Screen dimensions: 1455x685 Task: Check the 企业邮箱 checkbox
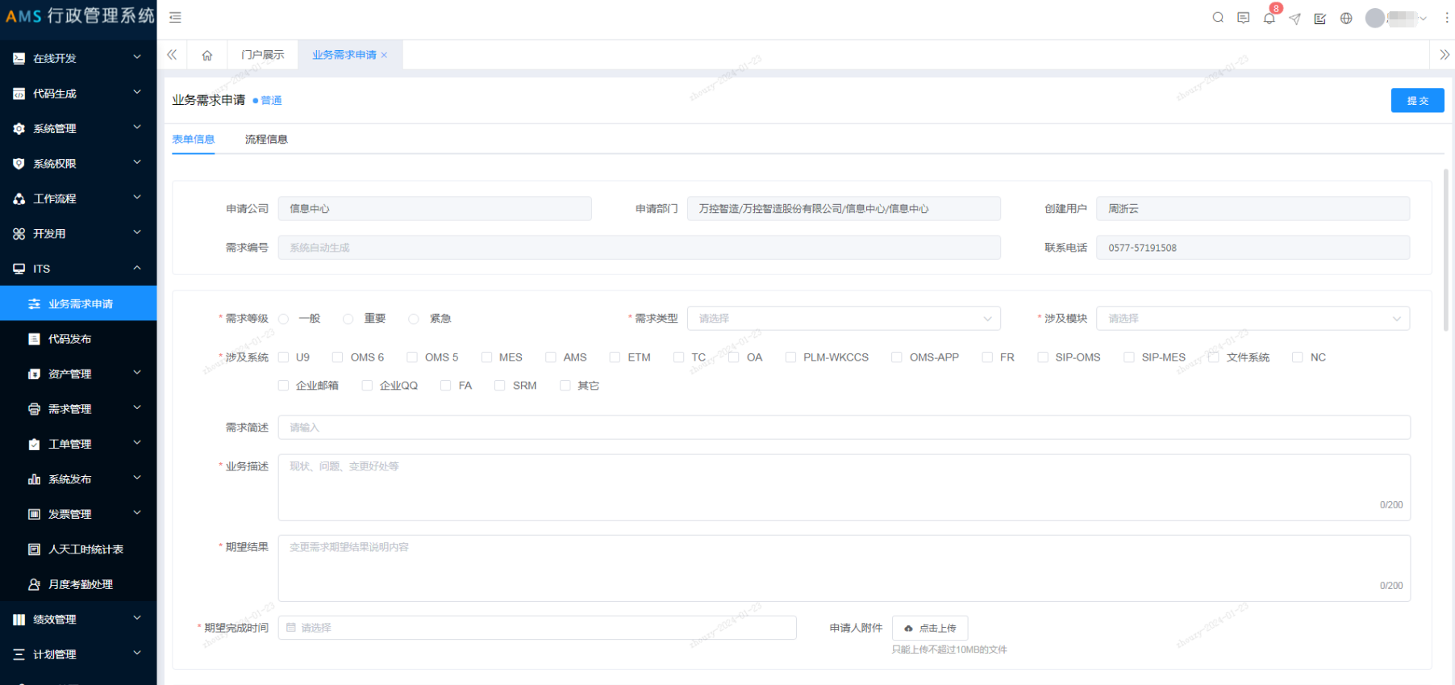283,386
